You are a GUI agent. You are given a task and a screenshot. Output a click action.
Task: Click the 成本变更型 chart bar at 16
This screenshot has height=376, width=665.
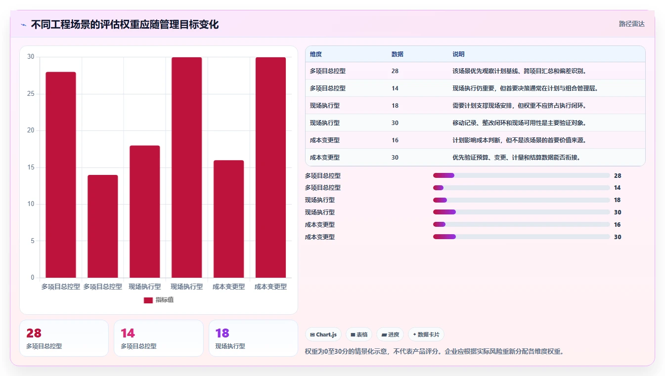(229, 219)
